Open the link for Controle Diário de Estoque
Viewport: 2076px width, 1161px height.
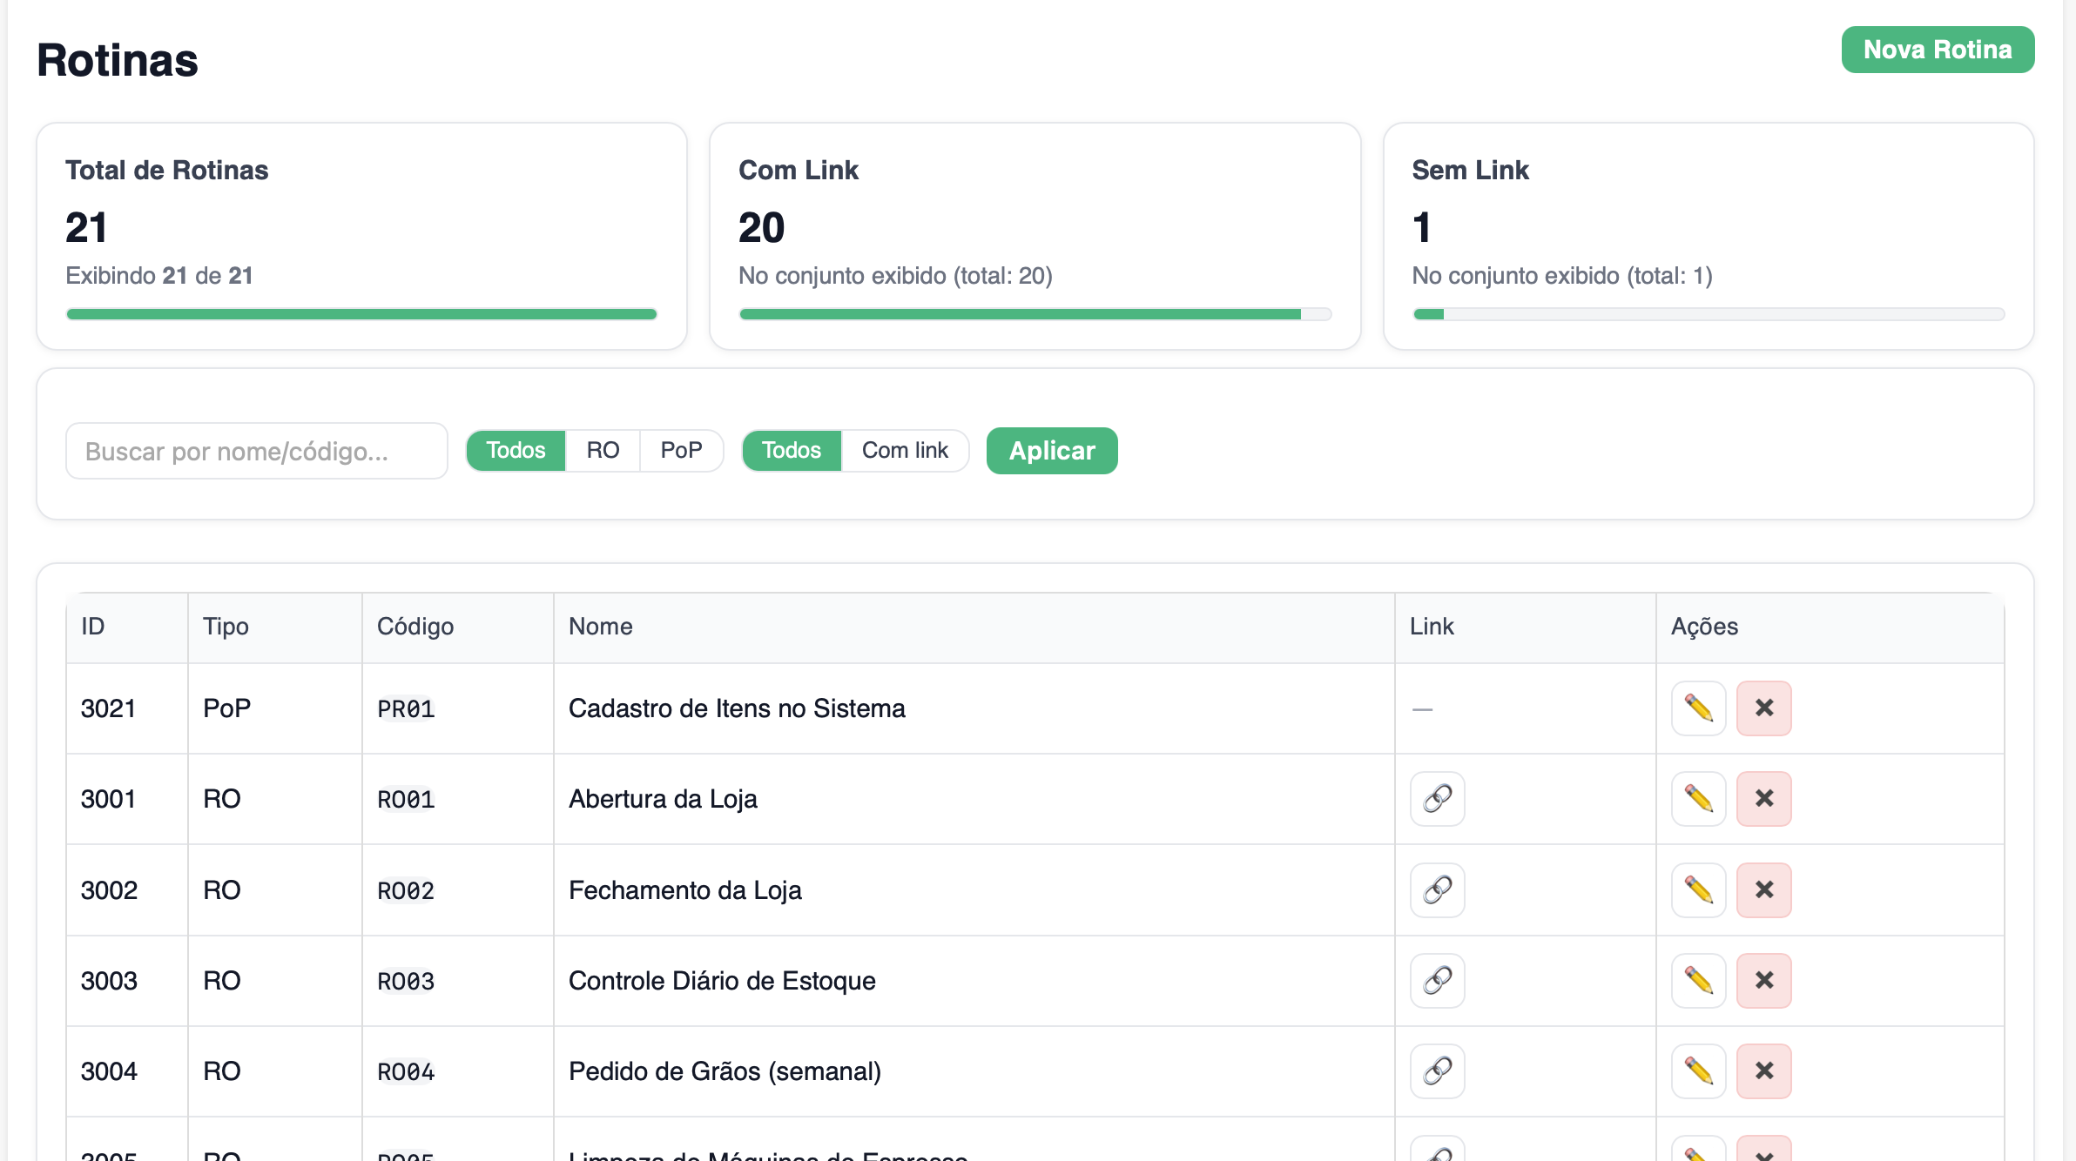1436,980
